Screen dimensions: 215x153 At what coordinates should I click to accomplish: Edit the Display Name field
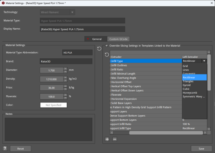coord(82,29)
